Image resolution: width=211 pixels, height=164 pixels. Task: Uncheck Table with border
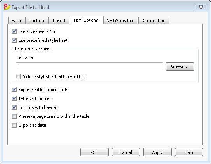(14, 98)
